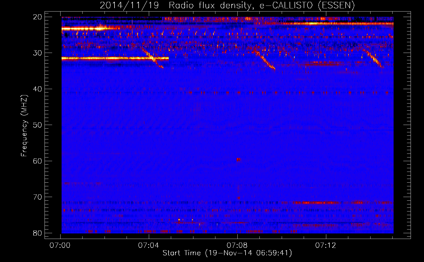Click the 80 MHz frequency tick label
This screenshot has width=424, height=262.
tap(37, 233)
